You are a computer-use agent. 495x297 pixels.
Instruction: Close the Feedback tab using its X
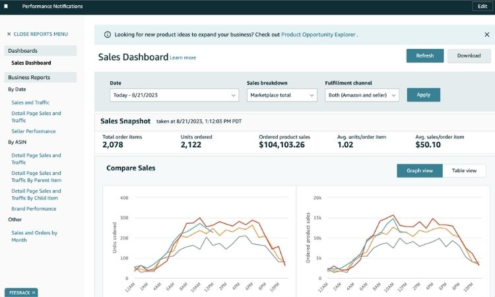click(x=34, y=292)
